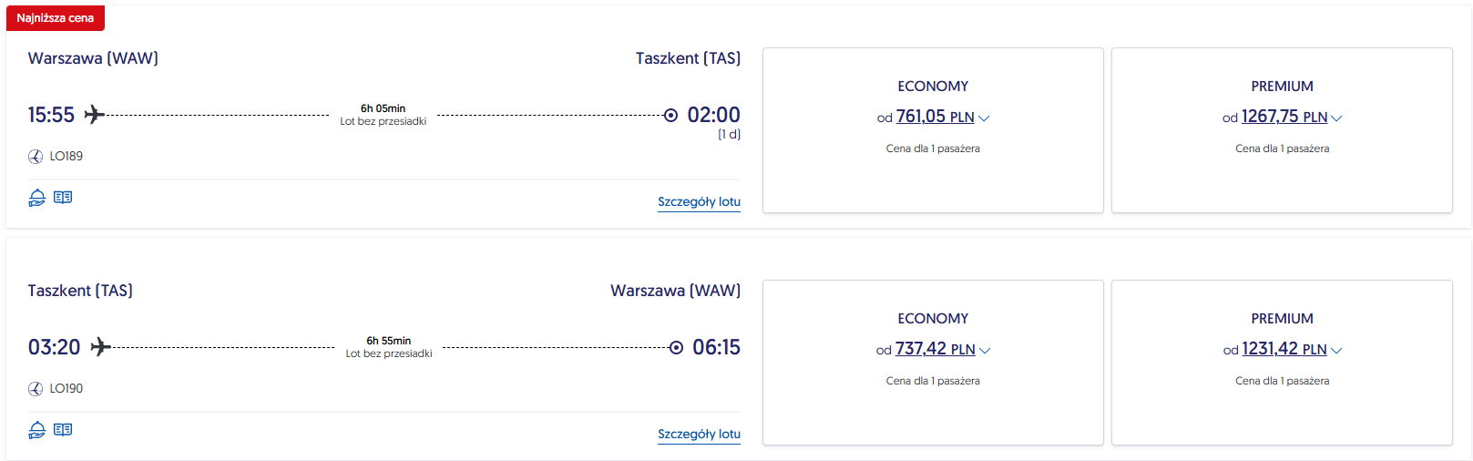Click the arrival marker circle before 02:00
The image size is (1473, 461).
pyautogui.click(x=670, y=116)
